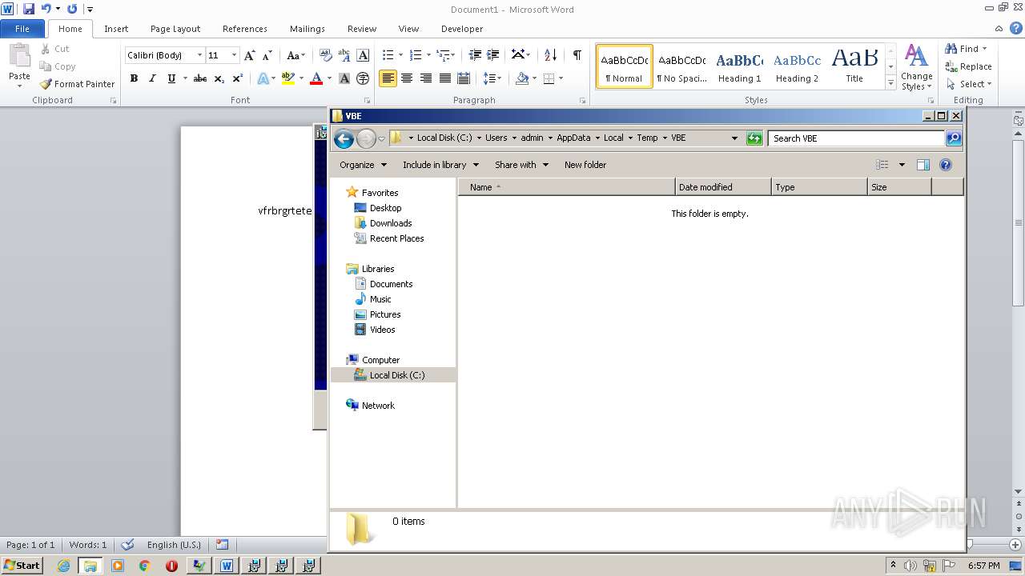Image resolution: width=1025 pixels, height=576 pixels.
Task: Click Save icon in Quick Access Toolbar
Action: click(29, 9)
